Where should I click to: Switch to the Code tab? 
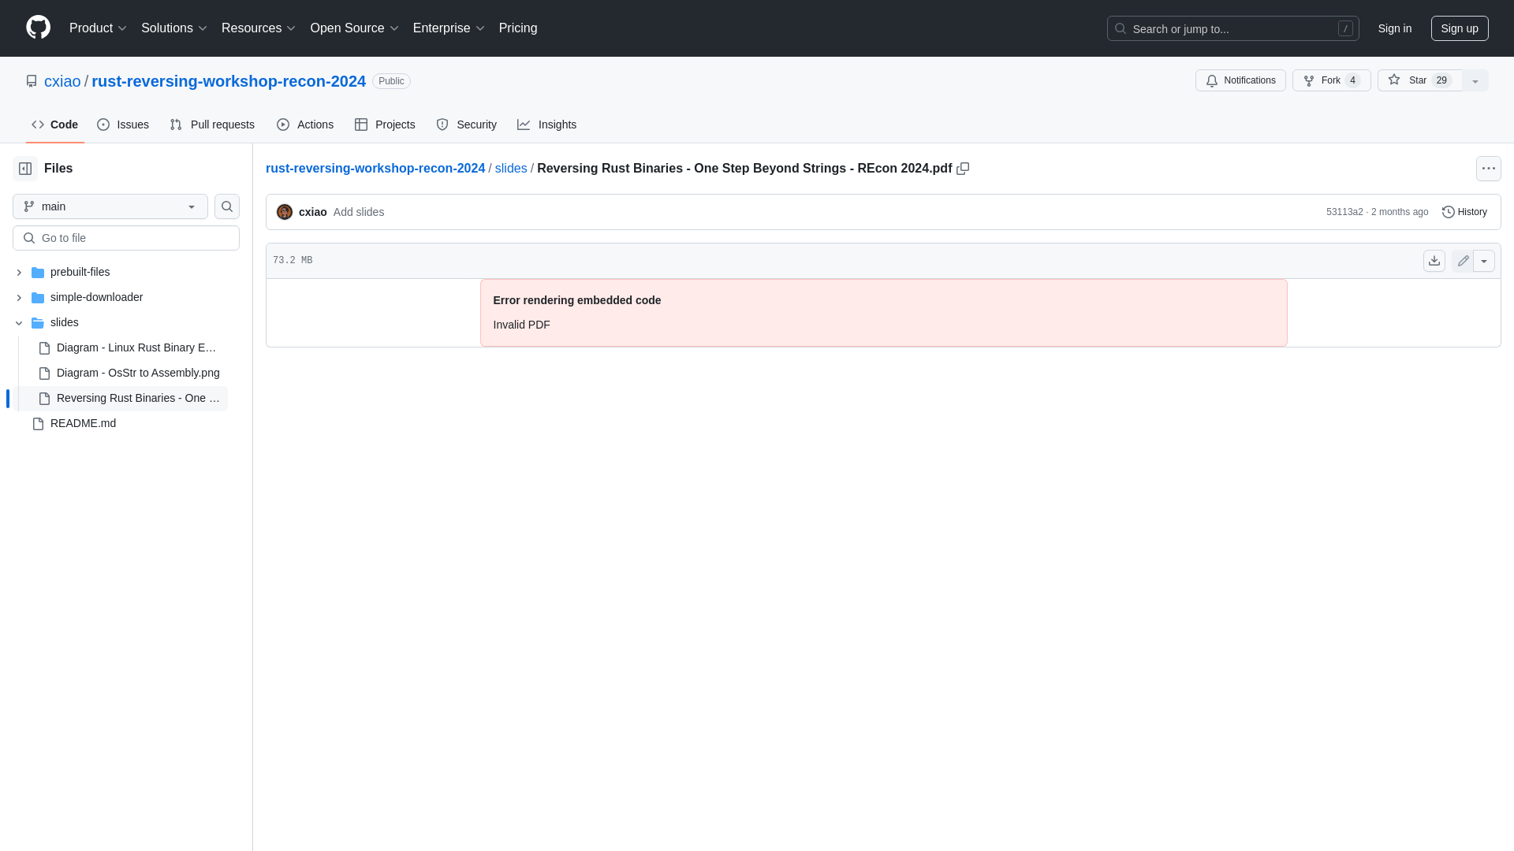tap(55, 124)
